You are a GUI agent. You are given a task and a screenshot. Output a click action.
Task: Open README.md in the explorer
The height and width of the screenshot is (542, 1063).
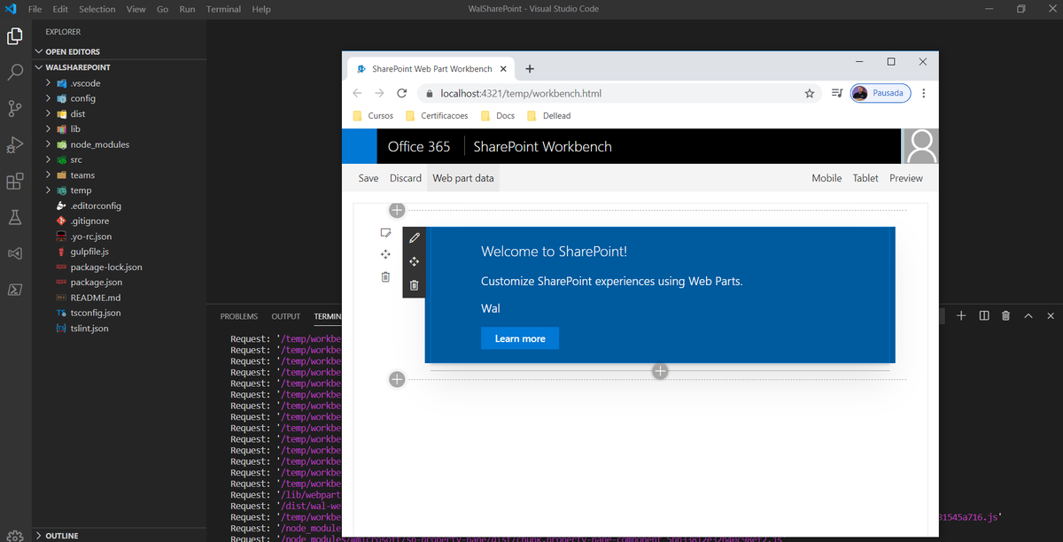coord(95,298)
